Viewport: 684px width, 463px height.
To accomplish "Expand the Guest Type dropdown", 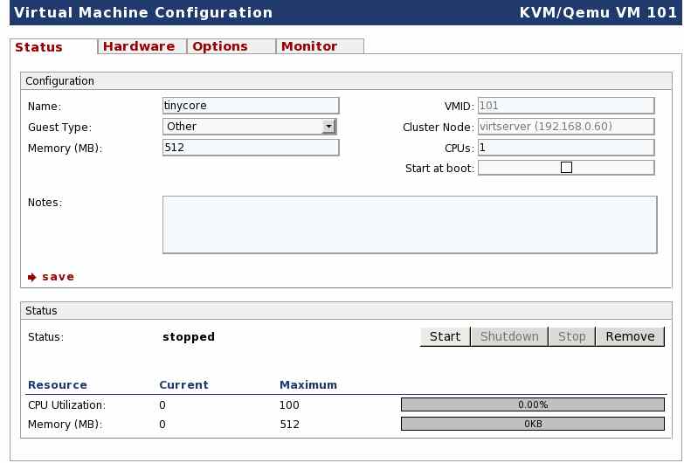I will click(x=250, y=127).
